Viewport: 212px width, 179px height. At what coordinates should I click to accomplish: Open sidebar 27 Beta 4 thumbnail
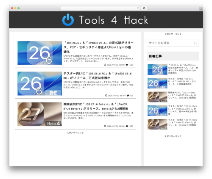(157, 97)
